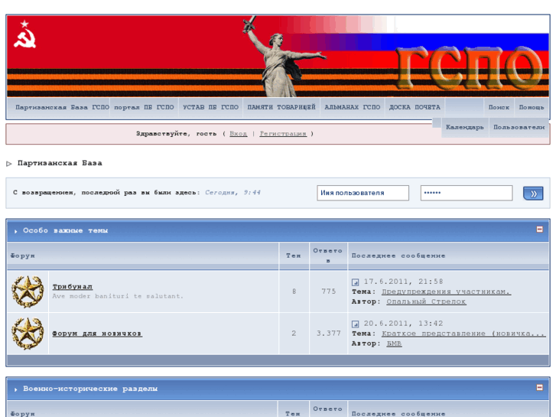Open the Пользователи members tab

519,127
